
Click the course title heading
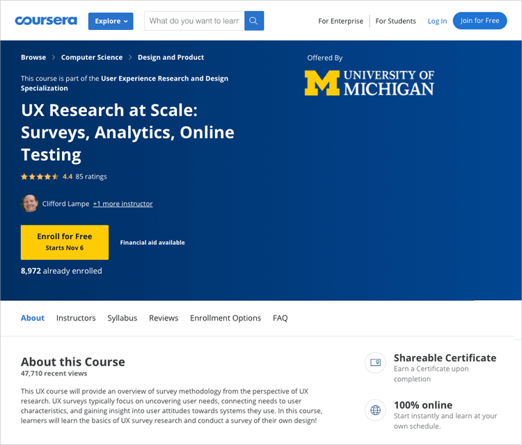click(127, 132)
